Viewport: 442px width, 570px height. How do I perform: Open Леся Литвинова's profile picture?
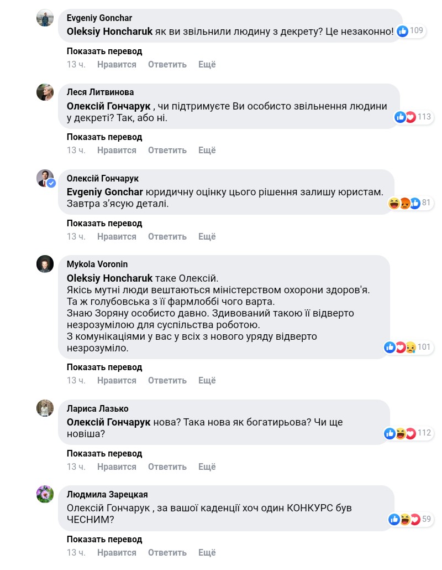click(45, 92)
